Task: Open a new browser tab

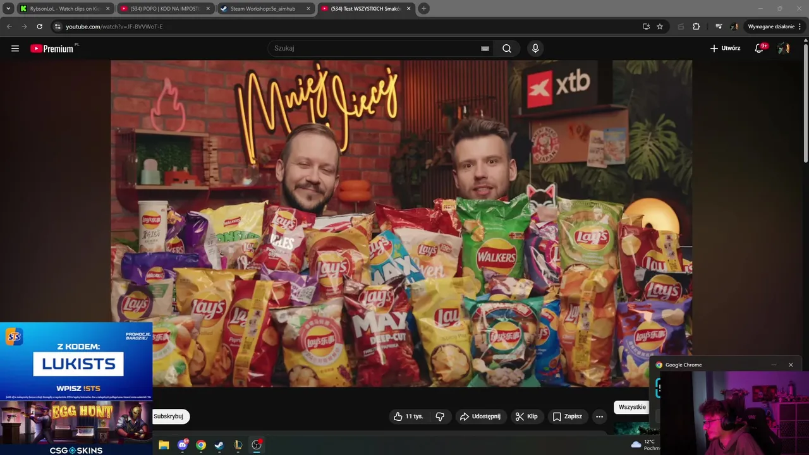Action: point(423,9)
